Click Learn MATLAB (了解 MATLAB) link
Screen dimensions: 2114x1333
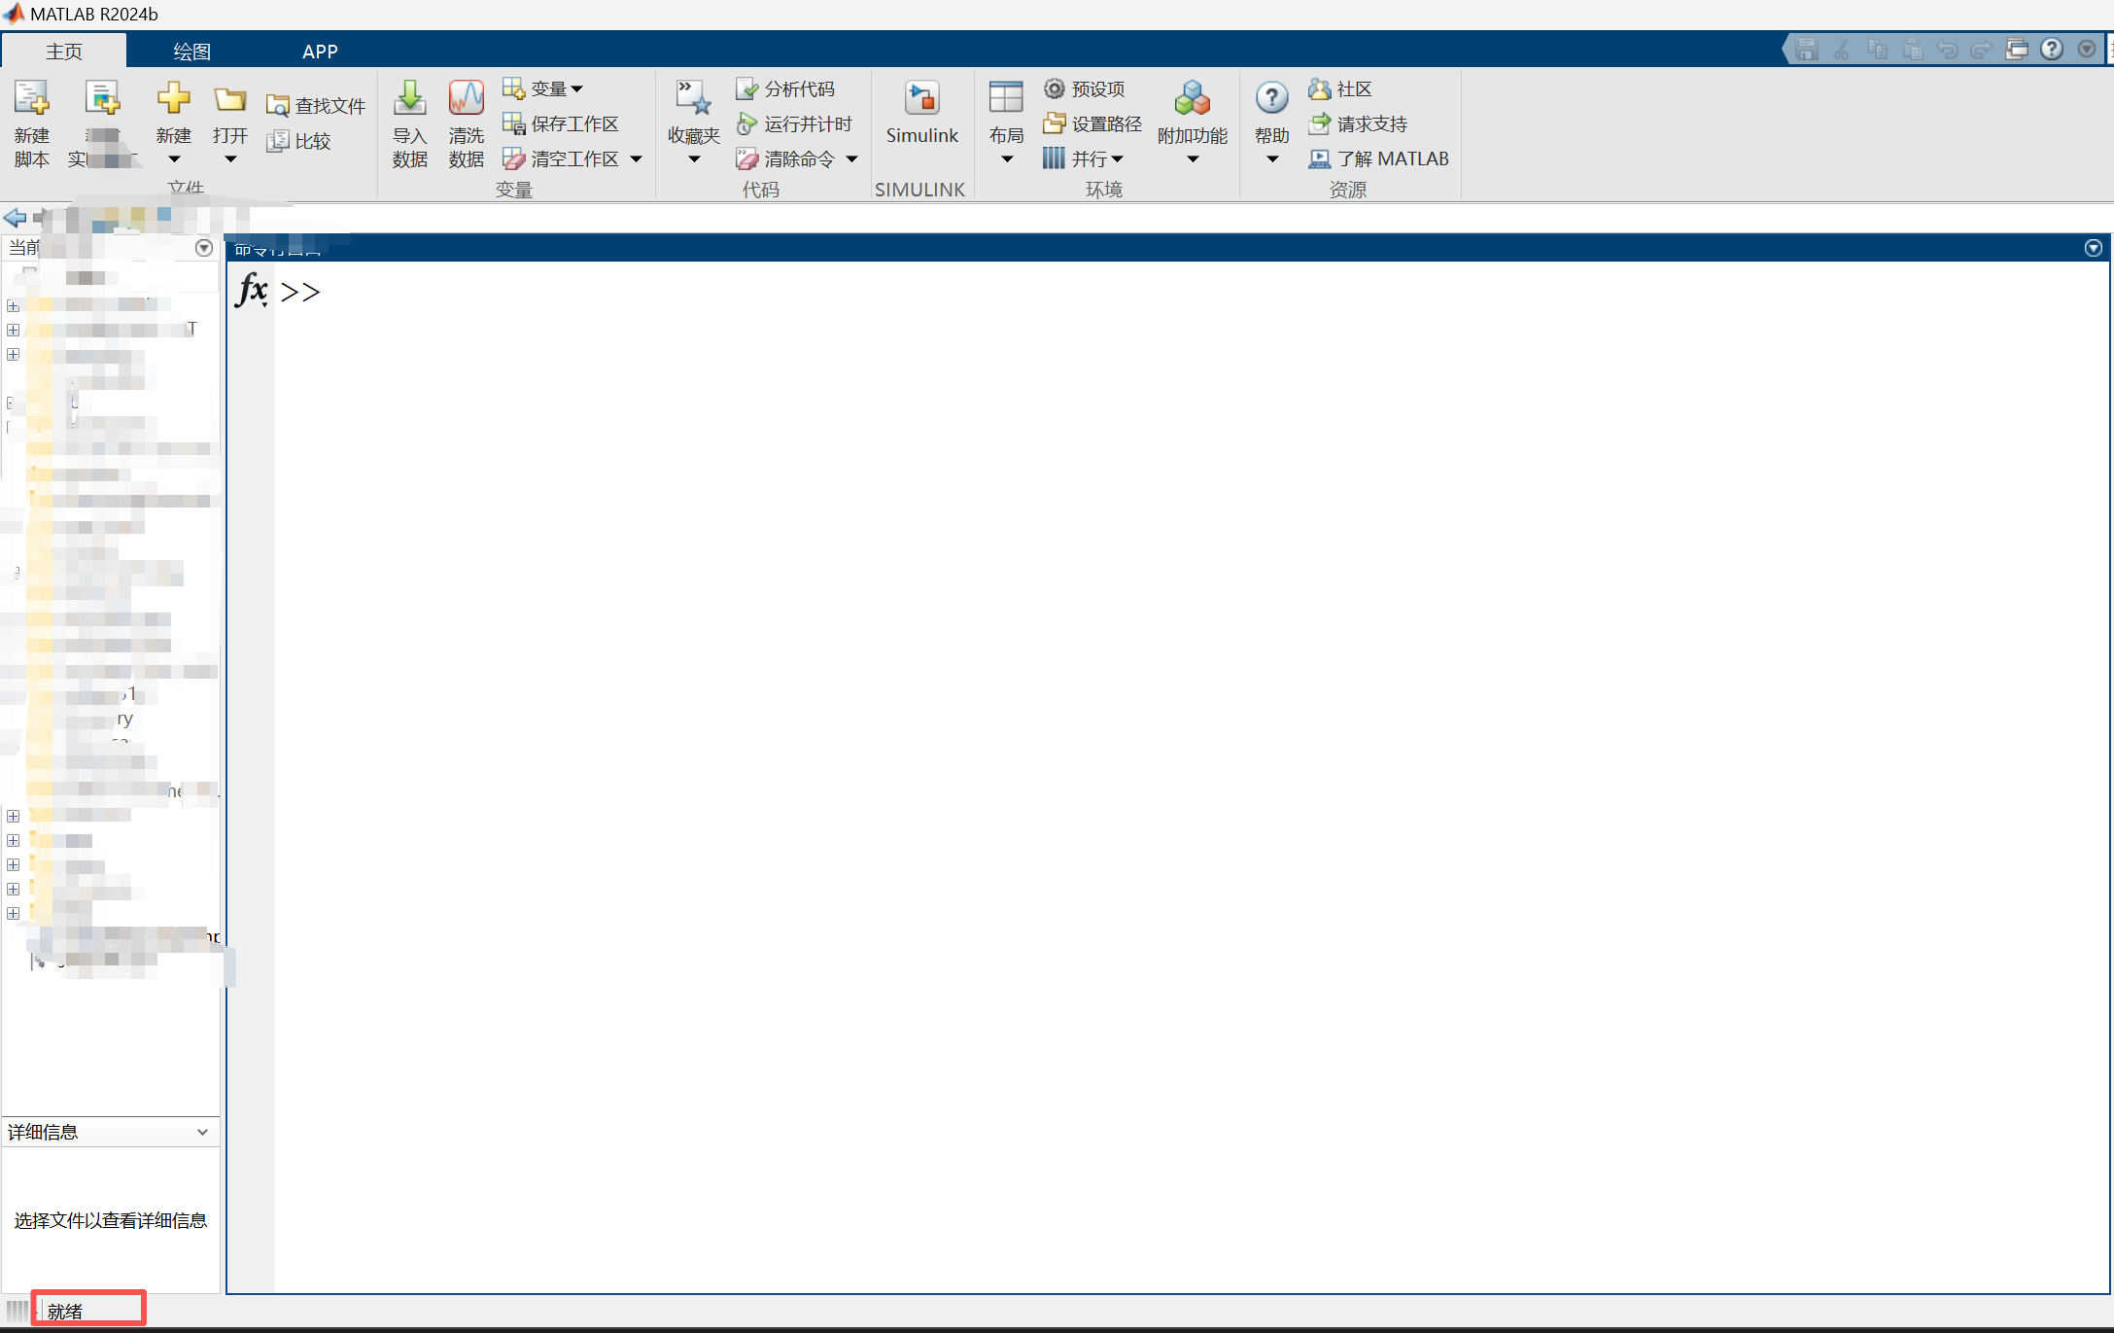1379,158
